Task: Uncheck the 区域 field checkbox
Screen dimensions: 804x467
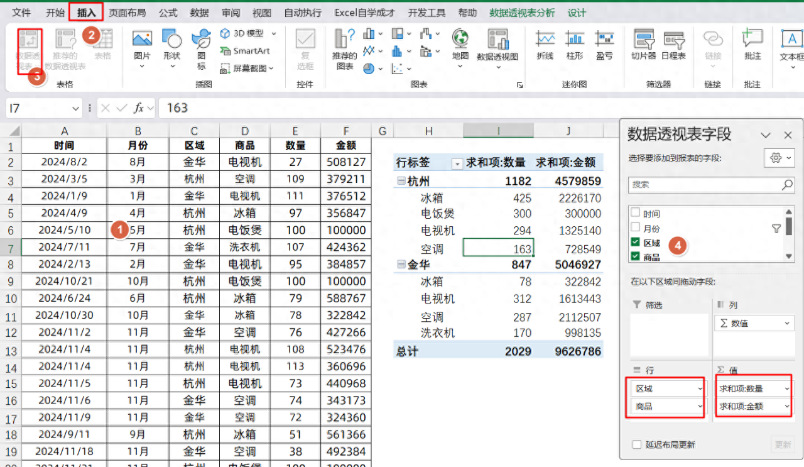Action: pyautogui.click(x=635, y=243)
